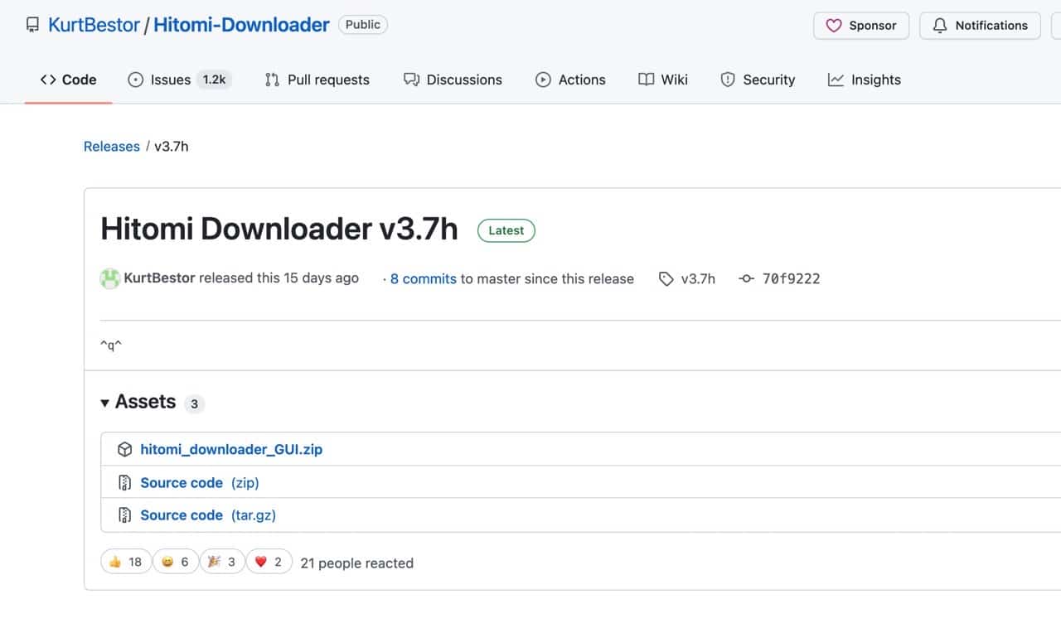
Task: Click the Wiki book icon
Action: click(x=646, y=80)
